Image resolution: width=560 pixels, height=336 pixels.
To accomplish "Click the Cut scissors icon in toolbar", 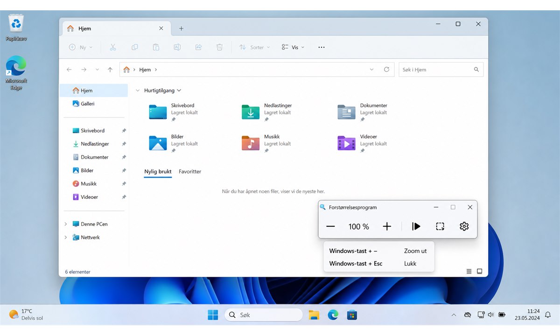I will [113, 47].
